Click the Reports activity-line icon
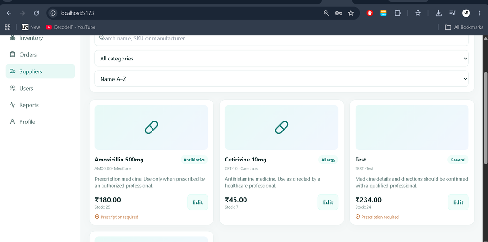488x242 pixels. pos(12,105)
